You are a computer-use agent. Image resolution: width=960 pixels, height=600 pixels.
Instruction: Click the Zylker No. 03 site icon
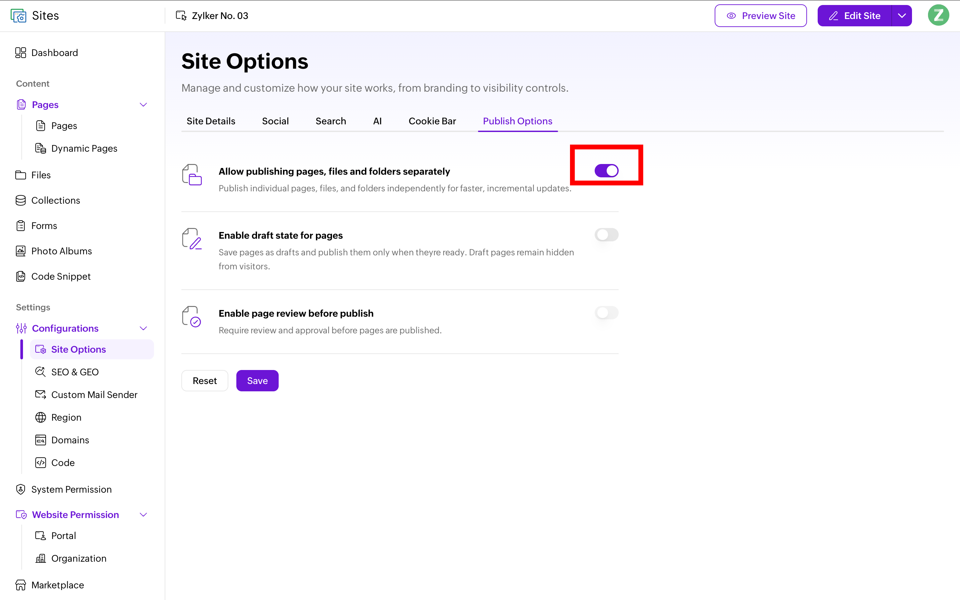tap(181, 15)
